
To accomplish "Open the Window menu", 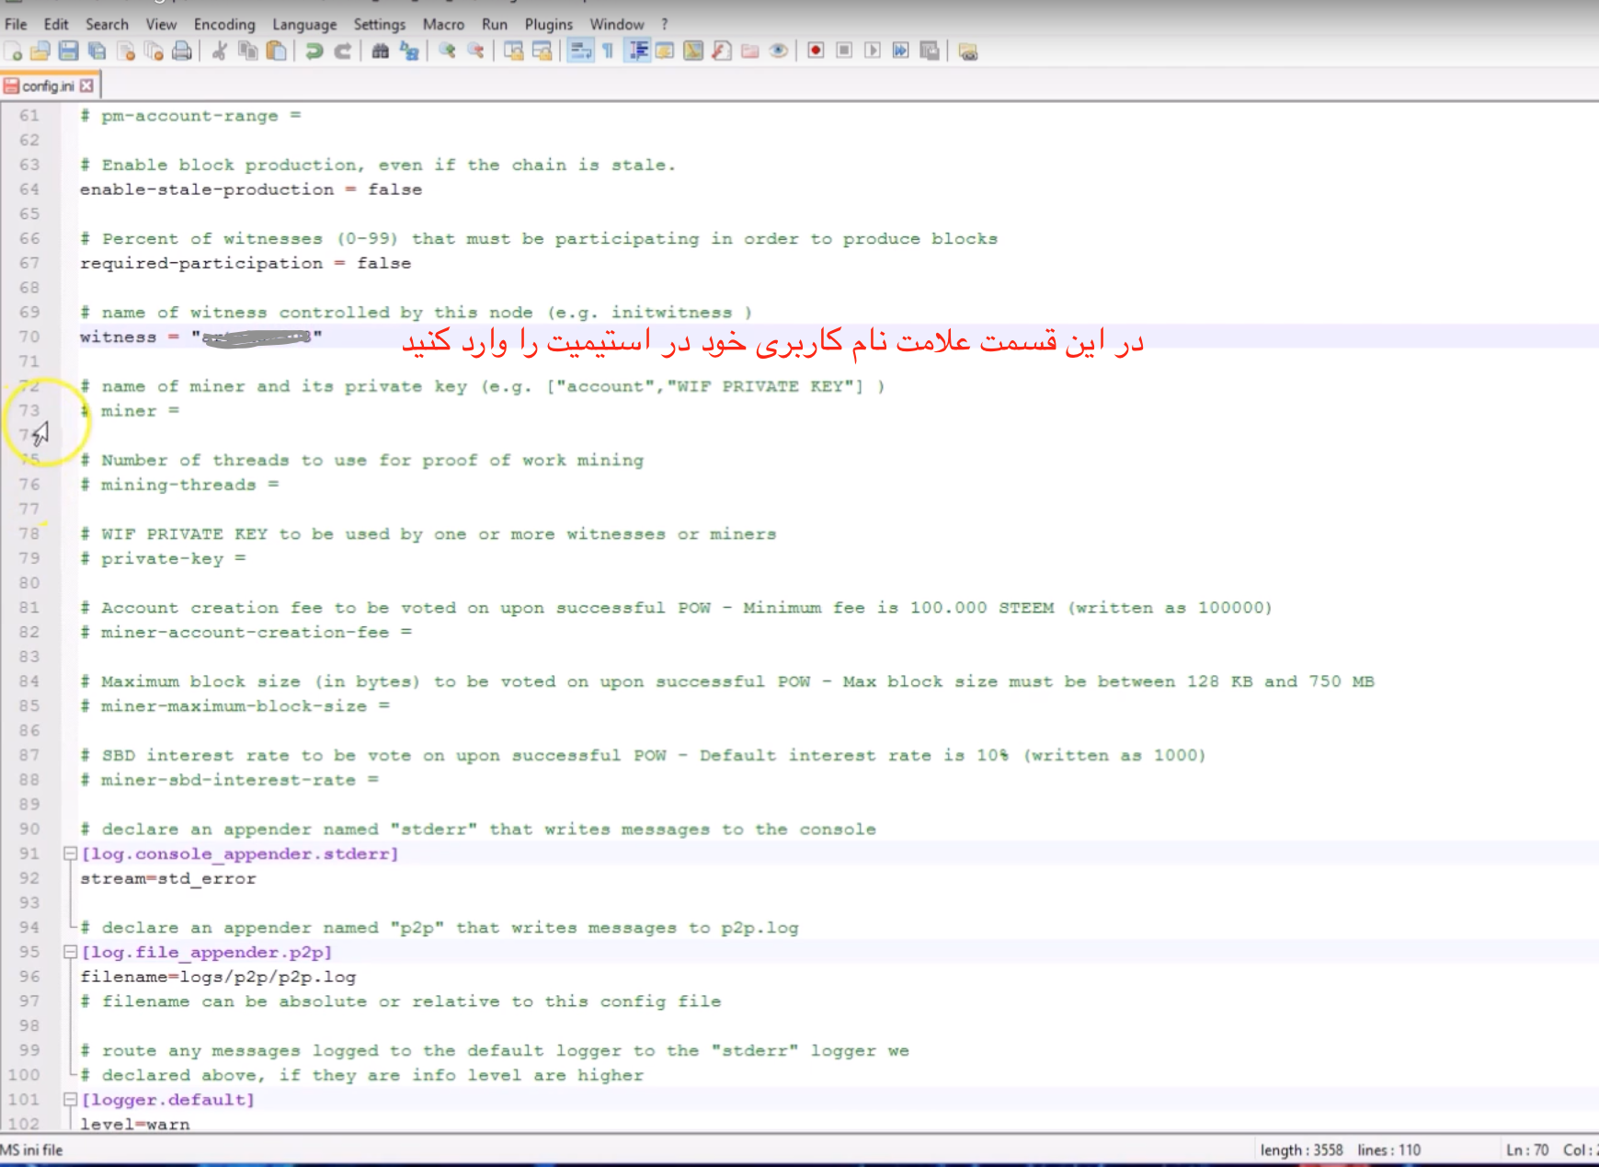I will (617, 25).
